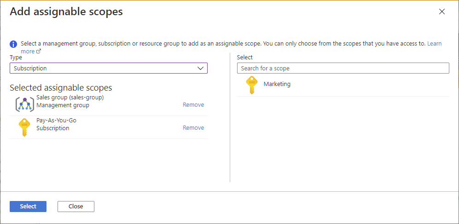Viewport: 459px width, 224px height.
Task: Click the blue information icon
Action: click(14, 44)
